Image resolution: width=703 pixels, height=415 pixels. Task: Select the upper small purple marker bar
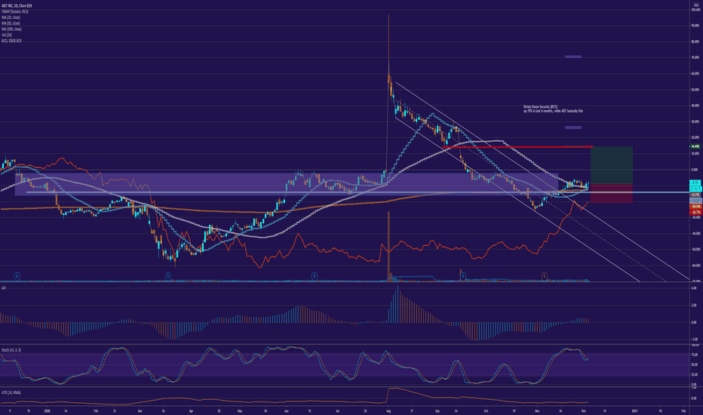(x=573, y=57)
